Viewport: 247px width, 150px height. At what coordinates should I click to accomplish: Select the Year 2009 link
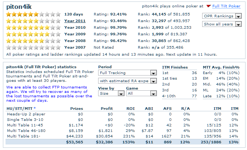click(75, 34)
